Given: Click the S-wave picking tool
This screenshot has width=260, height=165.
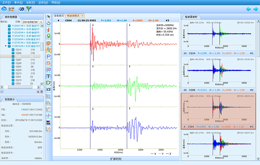Looking at the screenshot, I should [x=49, y=63].
